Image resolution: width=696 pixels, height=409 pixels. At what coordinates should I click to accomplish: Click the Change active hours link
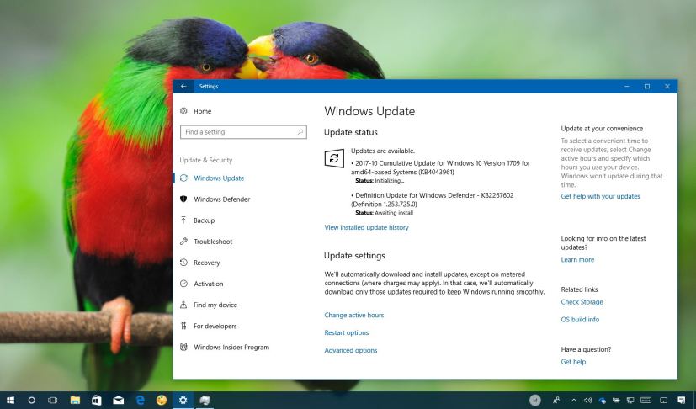click(x=353, y=315)
